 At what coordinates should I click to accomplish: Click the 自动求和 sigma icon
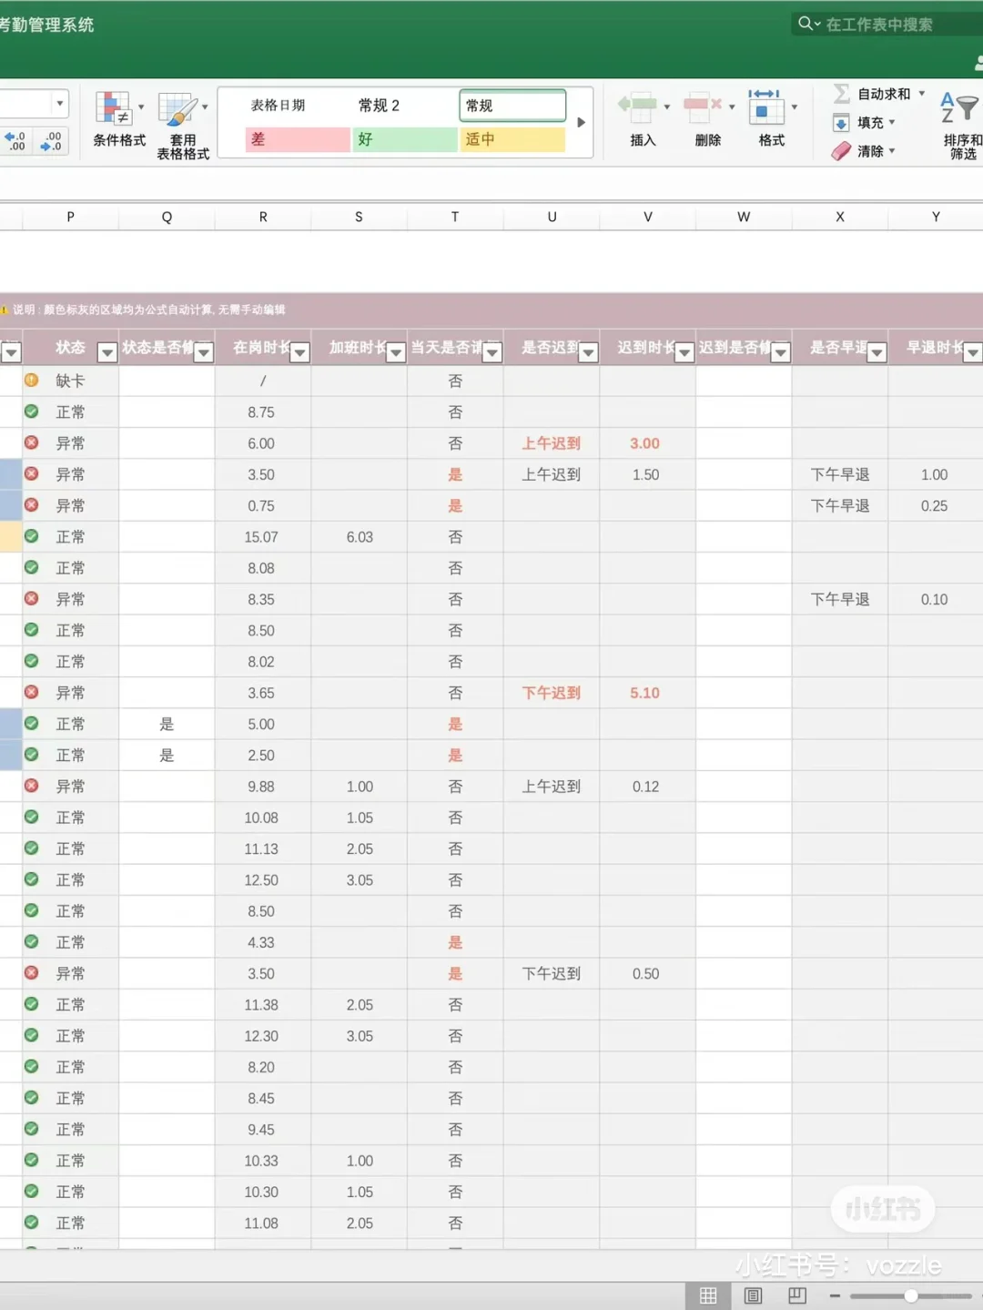tap(842, 93)
